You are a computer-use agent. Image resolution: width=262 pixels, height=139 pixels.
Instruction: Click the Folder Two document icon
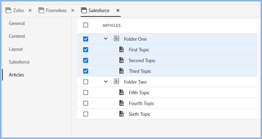(x=116, y=81)
